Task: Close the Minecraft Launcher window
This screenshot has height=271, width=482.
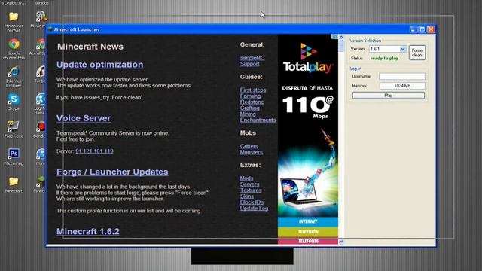Action: pos(431,29)
